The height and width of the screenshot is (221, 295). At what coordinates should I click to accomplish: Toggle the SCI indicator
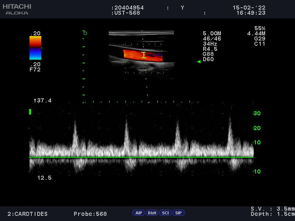point(165,213)
